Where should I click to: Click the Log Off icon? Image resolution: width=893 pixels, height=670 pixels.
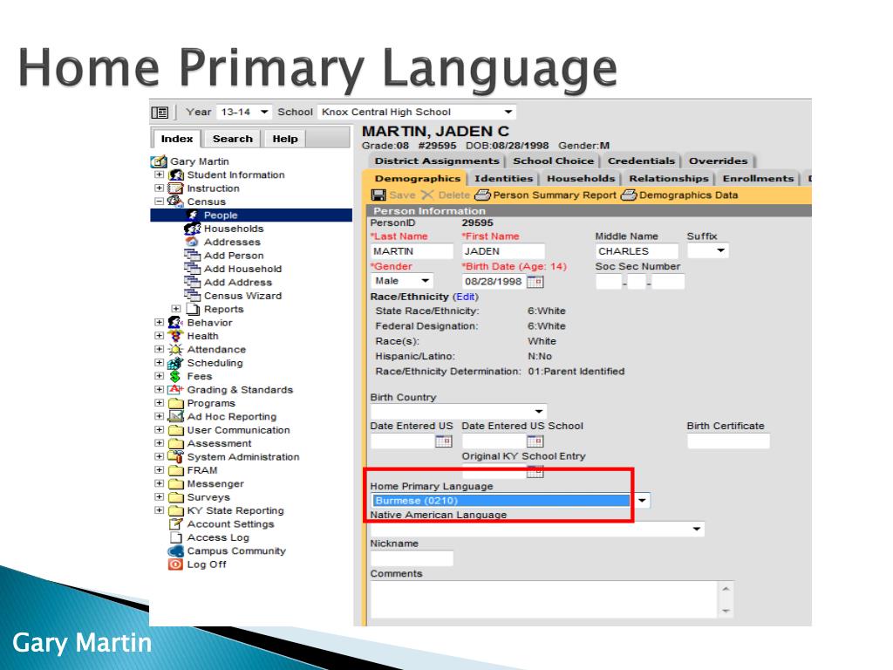175,564
